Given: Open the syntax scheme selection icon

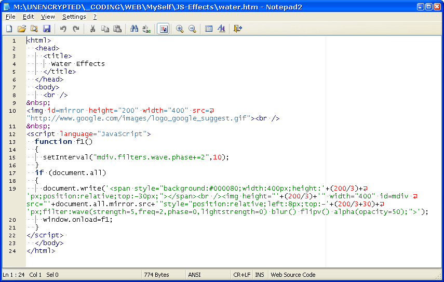Looking at the screenshot, I should tap(209, 29).
